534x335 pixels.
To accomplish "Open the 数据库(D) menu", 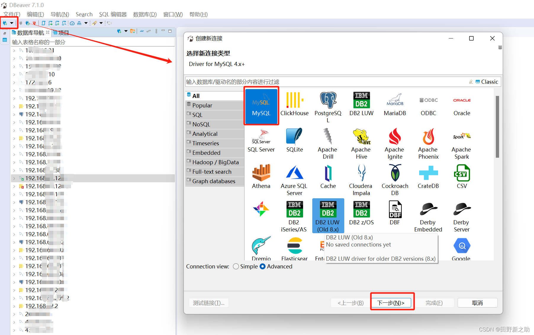I will pyautogui.click(x=145, y=14).
